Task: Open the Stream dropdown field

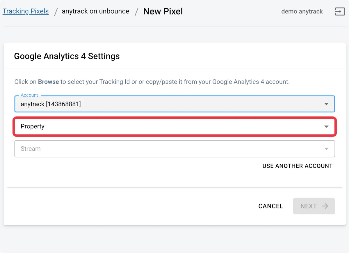Action: tap(174, 149)
